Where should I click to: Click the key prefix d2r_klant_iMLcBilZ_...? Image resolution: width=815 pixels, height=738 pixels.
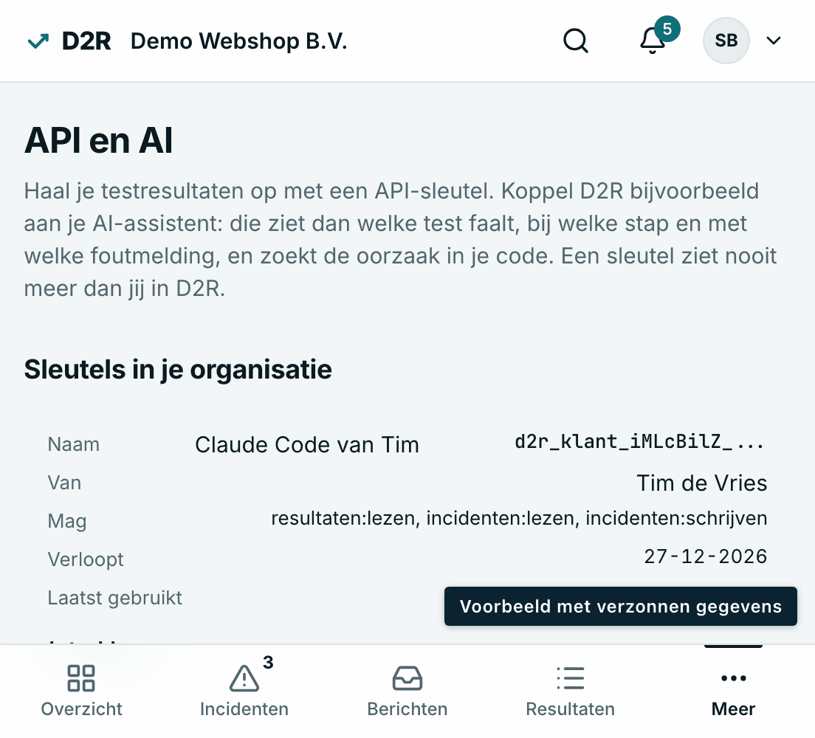click(x=639, y=442)
